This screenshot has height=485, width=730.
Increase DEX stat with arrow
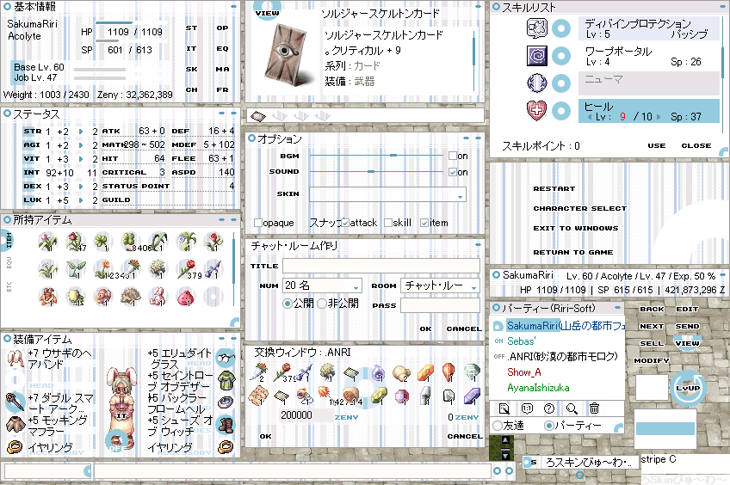pos(81,187)
